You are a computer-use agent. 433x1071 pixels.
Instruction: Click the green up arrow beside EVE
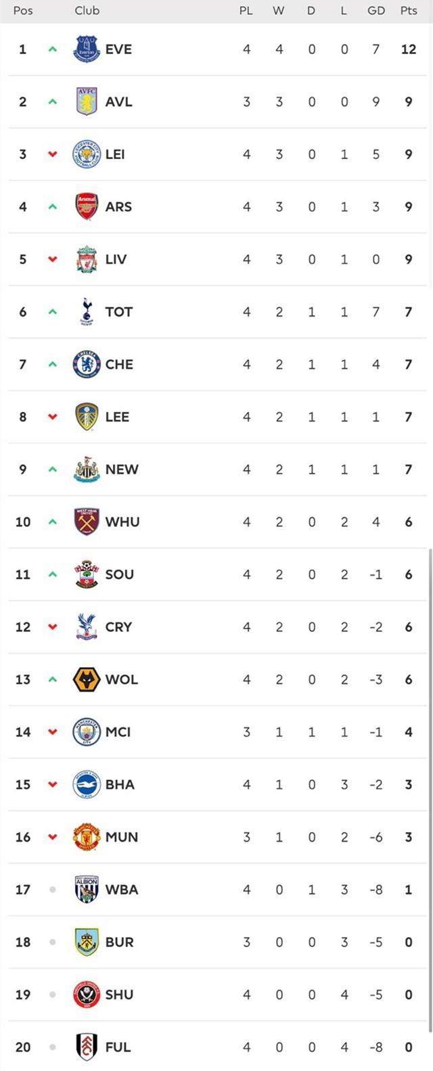coord(53,49)
